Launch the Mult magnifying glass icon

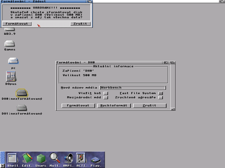55,158
